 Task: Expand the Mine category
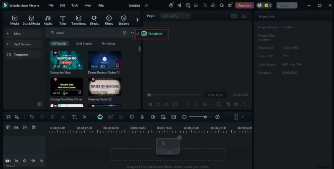[8, 33]
